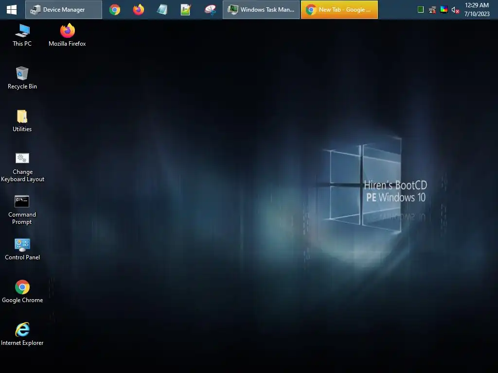Open the snipping scissors taskbar icon
The height and width of the screenshot is (373, 498).
point(210,10)
